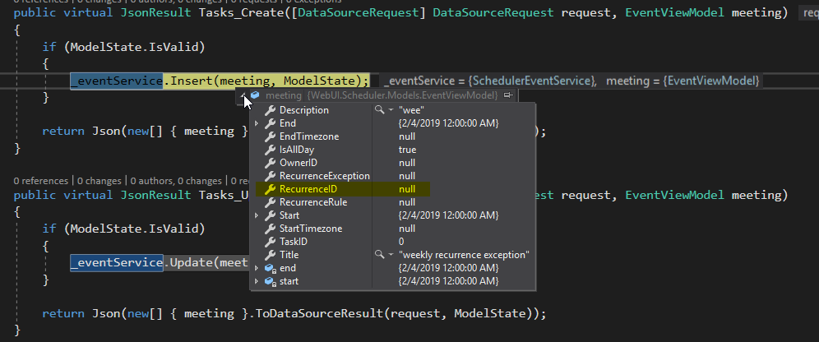Click the meeting object cube icon
The height and width of the screenshot is (342, 819).
(x=256, y=95)
